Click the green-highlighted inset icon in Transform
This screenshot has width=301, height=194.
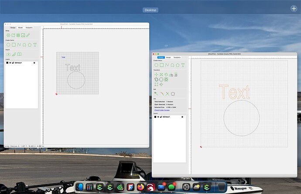click(x=166, y=80)
